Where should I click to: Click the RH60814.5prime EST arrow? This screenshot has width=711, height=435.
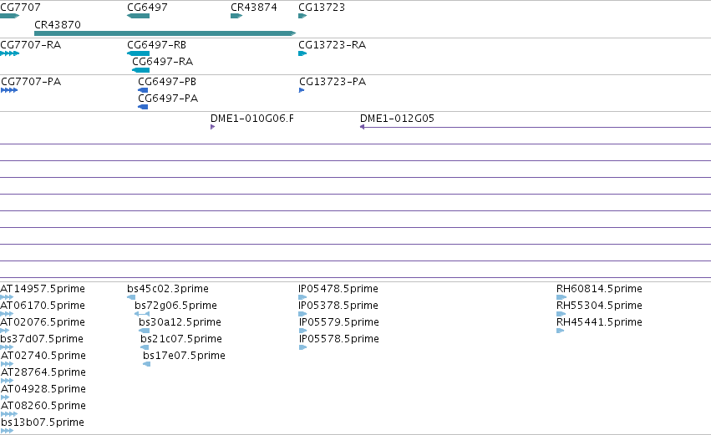[561, 297]
